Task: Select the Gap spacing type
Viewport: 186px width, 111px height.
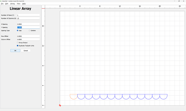Action: coord(18,31)
